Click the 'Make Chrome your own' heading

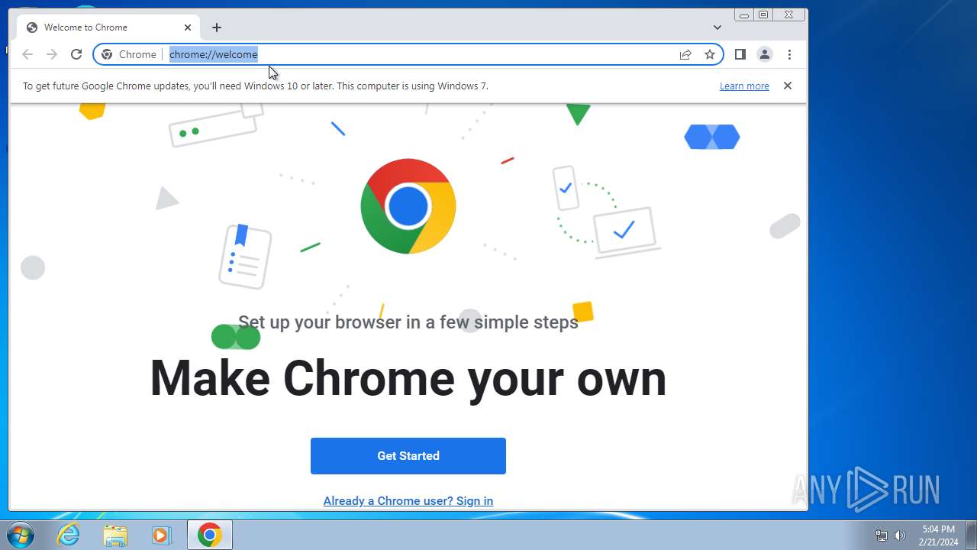tap(408, 378)
